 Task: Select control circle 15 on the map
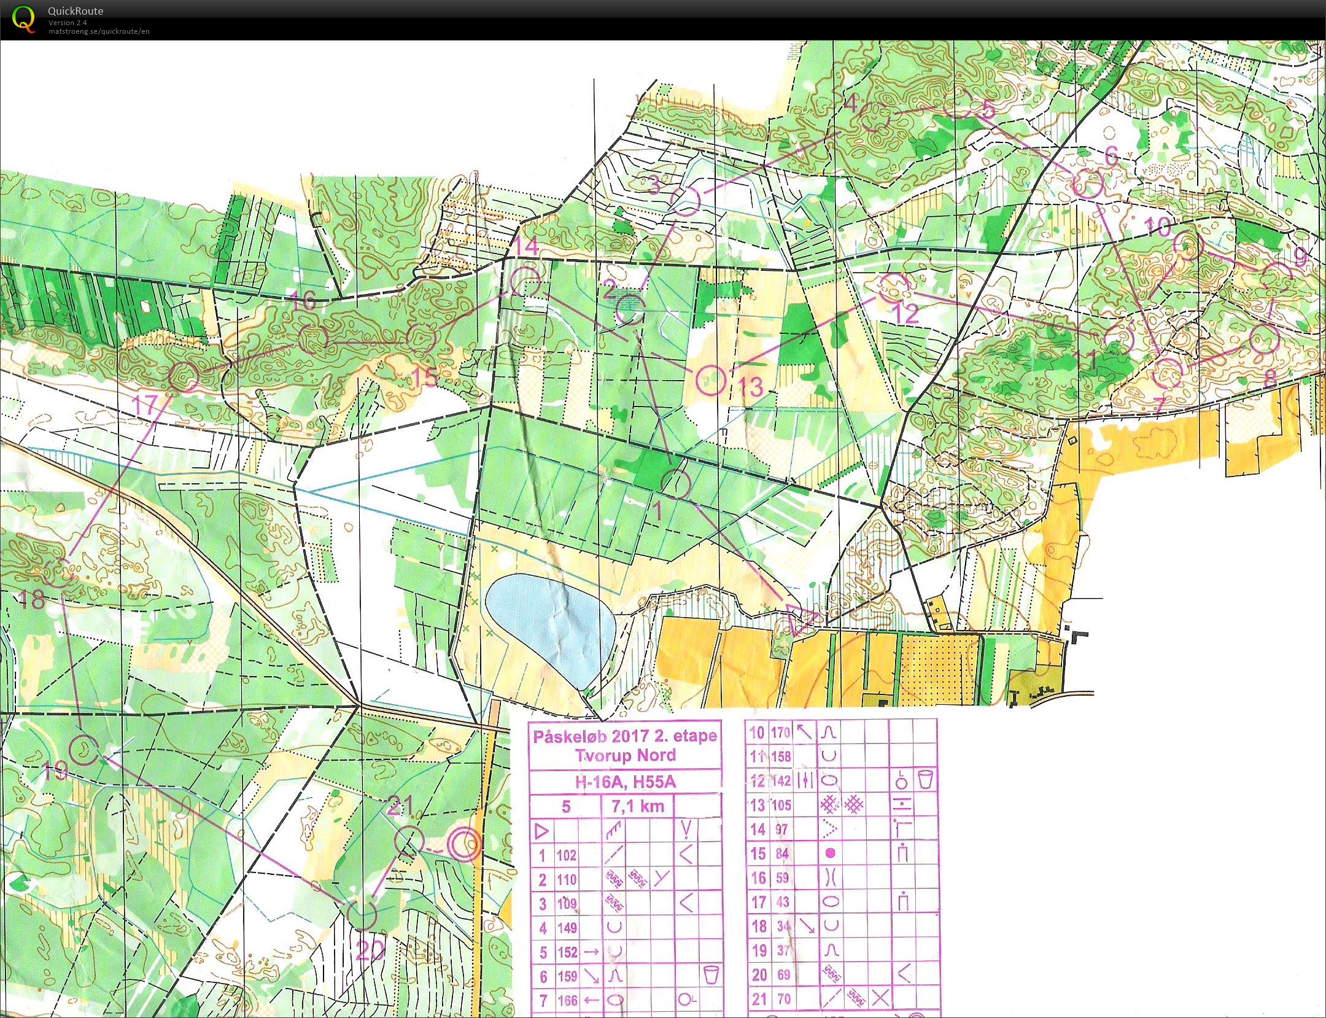click(421, 339)
